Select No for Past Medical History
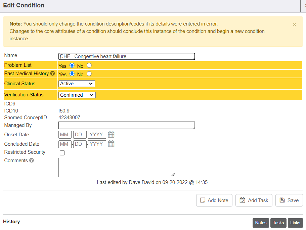The width and height of the screenshot is (306, 230). tap(89, 74)
